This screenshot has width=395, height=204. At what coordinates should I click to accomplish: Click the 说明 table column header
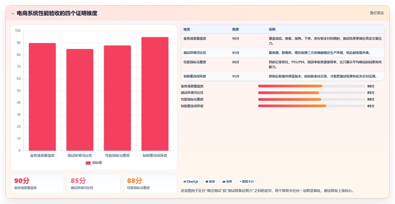[272, 29]
